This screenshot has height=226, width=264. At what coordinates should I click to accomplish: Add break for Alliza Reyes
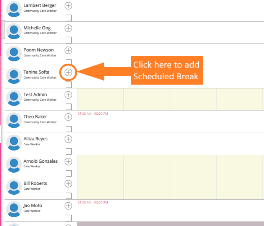click(x=68, y=139)
